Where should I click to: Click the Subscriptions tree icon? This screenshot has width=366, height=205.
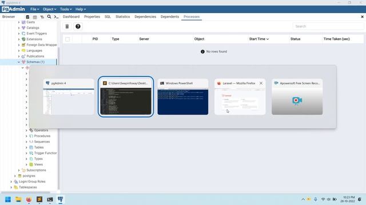[x=23, y=170]
